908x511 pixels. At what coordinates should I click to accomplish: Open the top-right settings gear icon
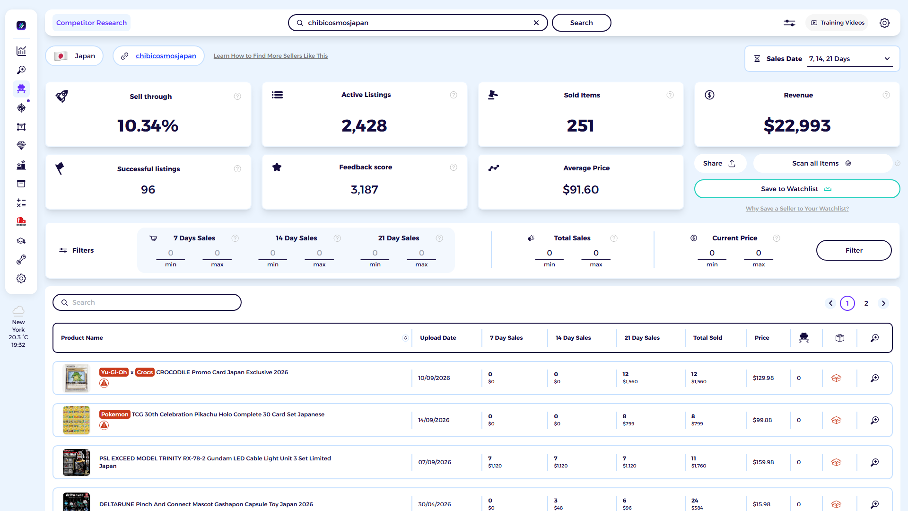[884, 23]
